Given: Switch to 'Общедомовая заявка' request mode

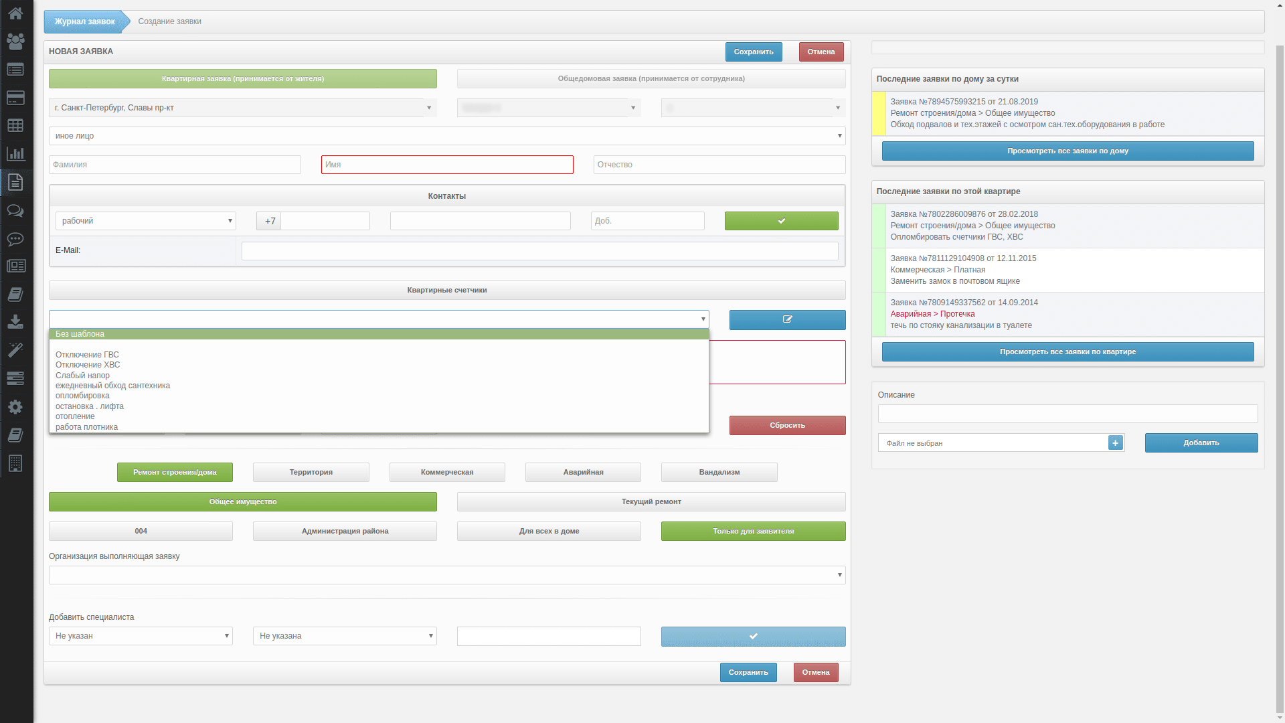Looking at the screenshot, I should pyautogui.click(x=651, y=79).
